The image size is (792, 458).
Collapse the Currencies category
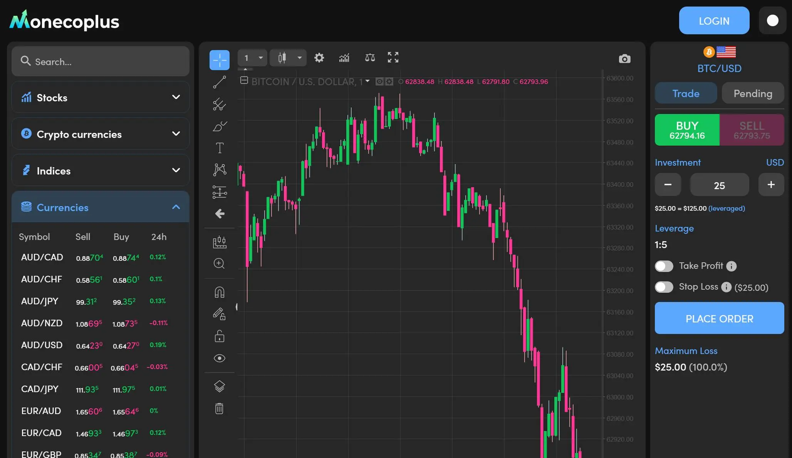pos(101,207)
